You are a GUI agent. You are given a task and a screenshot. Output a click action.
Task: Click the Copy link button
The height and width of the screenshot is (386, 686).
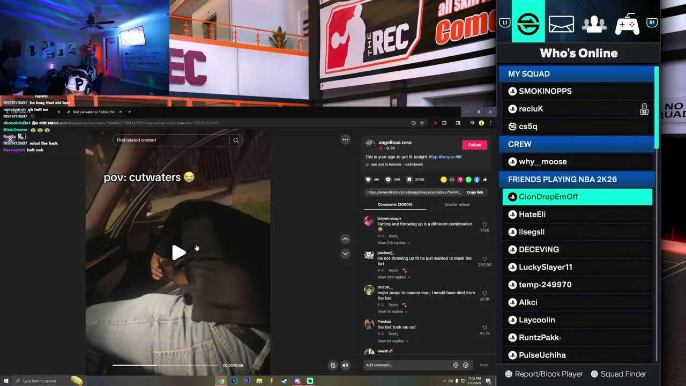point(475,192)
